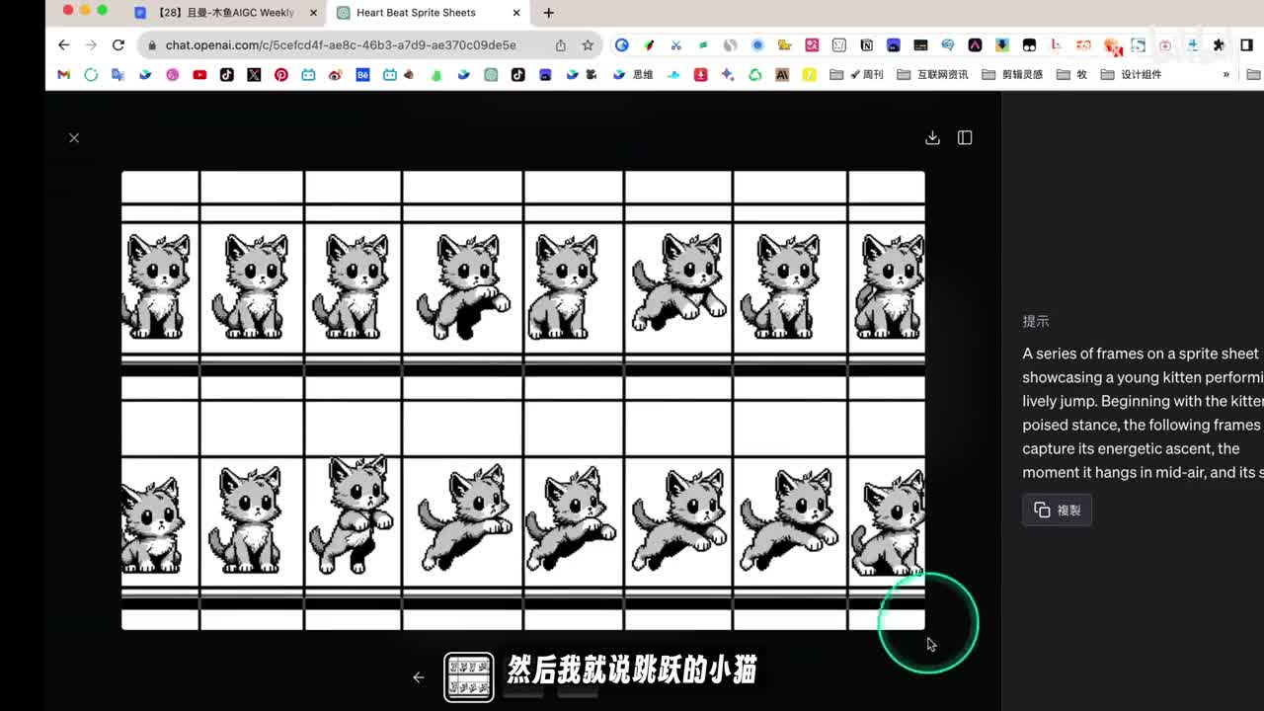The width and height of the screenshot is (1264, 711).
Task: Open the Pinterest bookmark
Action: (x=281, y=74)
